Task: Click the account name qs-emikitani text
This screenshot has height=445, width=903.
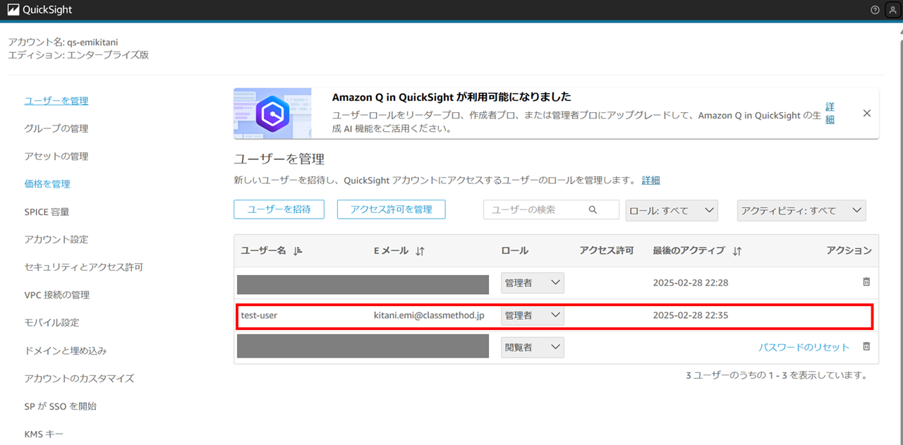Action: [x=92, y=42]
